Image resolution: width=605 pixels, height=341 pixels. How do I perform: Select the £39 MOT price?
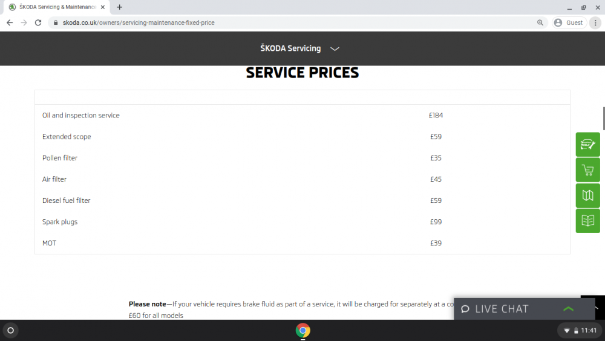[x=436, y=243]
